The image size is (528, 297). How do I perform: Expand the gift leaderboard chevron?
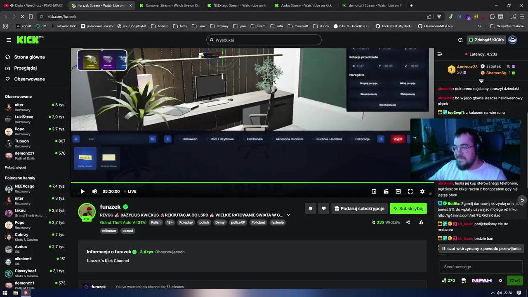481,81
